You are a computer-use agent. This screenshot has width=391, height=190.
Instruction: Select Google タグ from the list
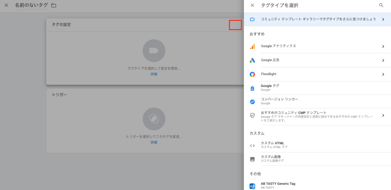(x=317, y=88)
